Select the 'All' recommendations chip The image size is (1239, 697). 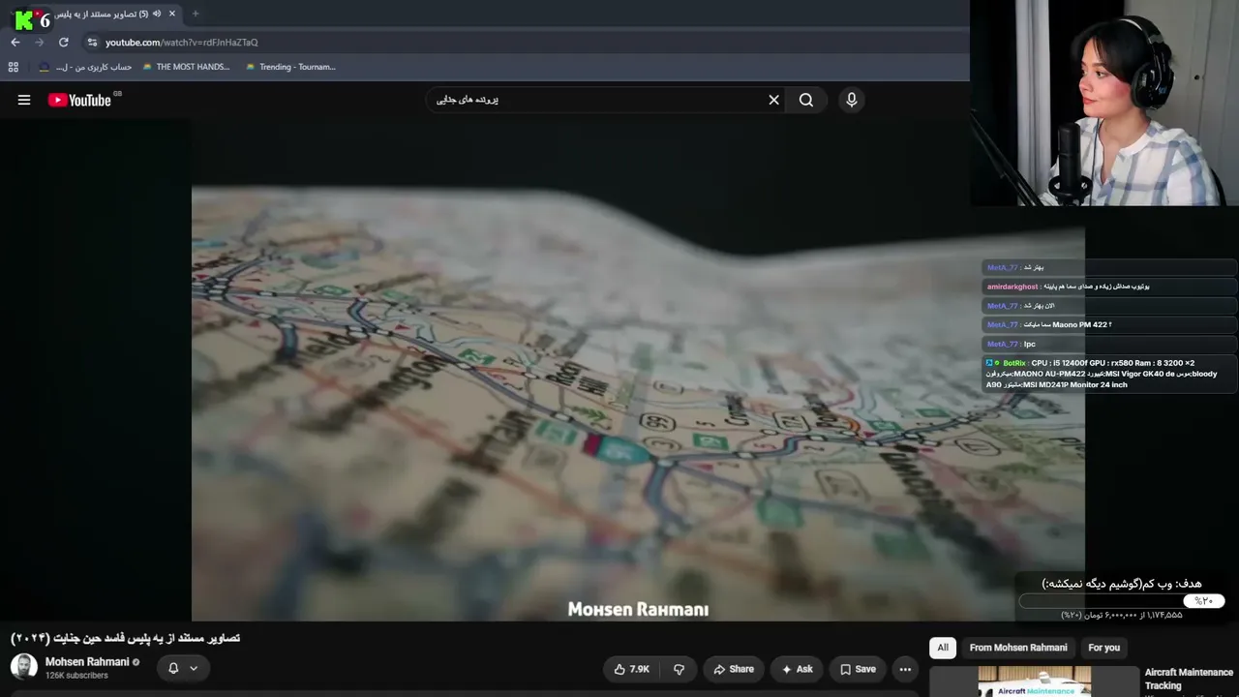[x=943, y=648]
